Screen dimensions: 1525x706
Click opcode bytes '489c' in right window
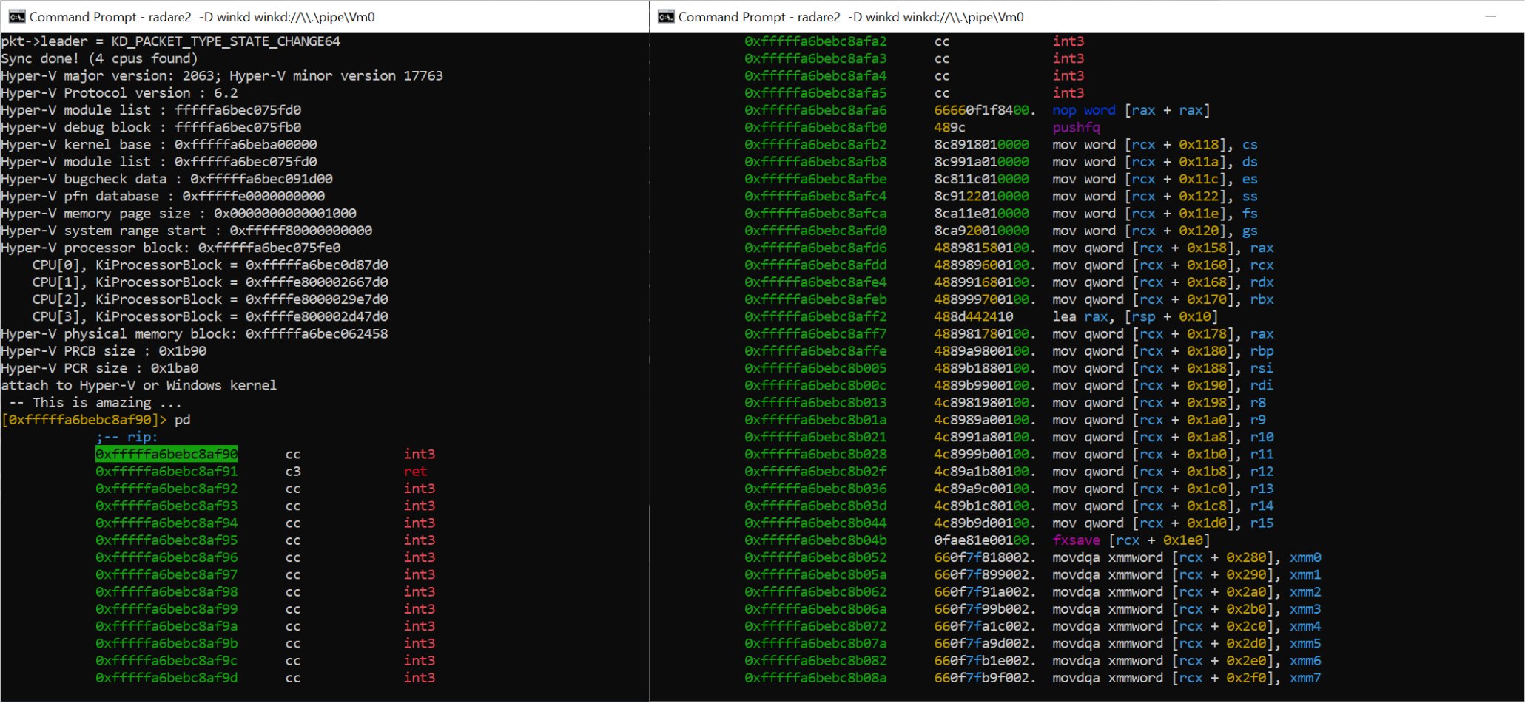949,127
